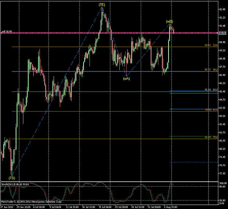The width and height of the screenshot is (228, 209).
Task: Click the 'sell 10.00' order label
Action: pos(7,31)
